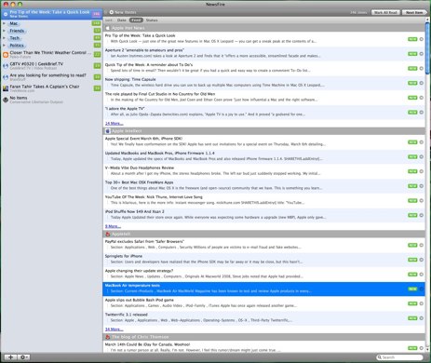
Task: Expand the Politics feed group
Action: pos(4,46)
